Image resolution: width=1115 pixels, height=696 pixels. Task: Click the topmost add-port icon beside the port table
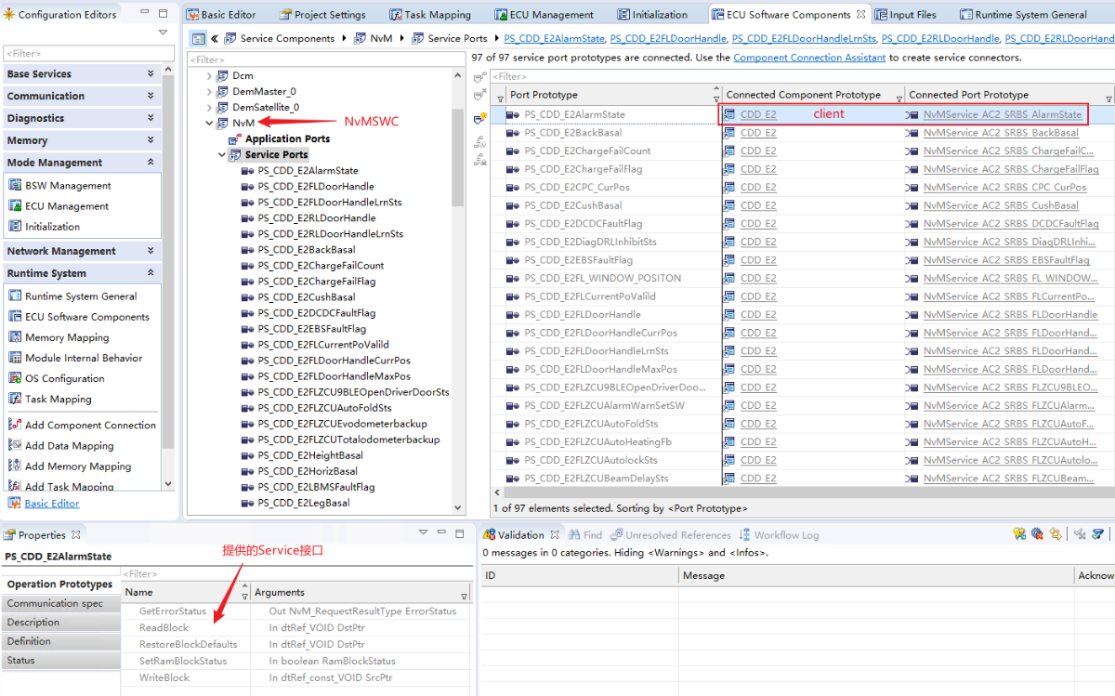(479, 76)
